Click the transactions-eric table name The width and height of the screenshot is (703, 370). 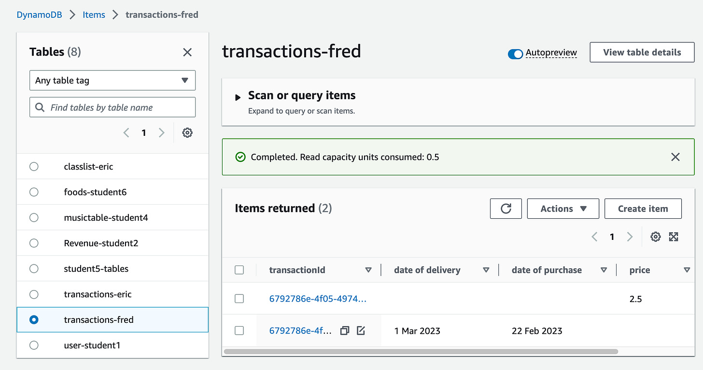(x=98, y=294)
